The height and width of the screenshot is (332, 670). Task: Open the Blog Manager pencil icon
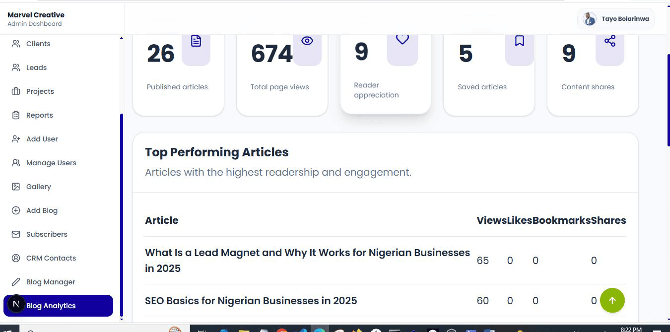16,282
